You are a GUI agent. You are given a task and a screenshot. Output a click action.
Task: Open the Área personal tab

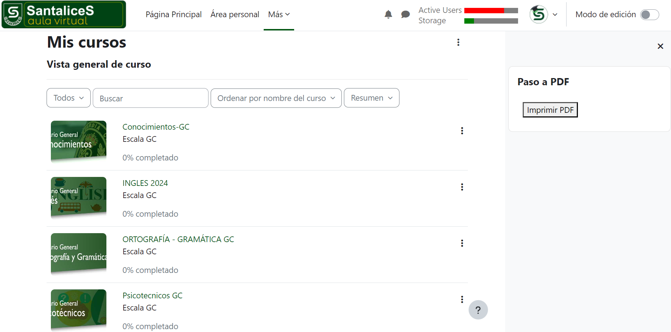tap(235, 15)
